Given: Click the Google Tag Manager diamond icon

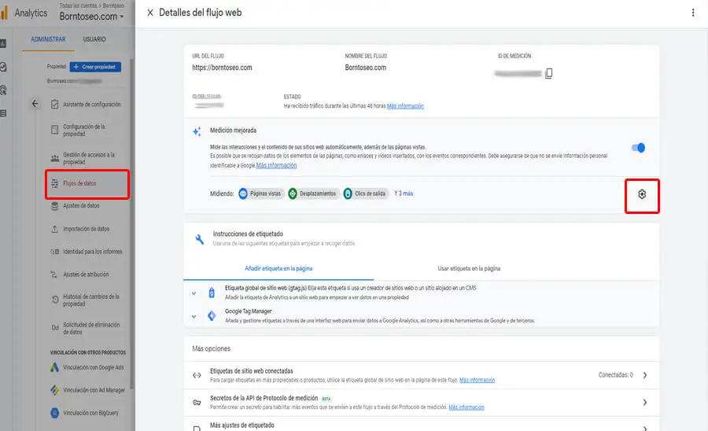Looking at the screenshot, I should coord(212,316).
